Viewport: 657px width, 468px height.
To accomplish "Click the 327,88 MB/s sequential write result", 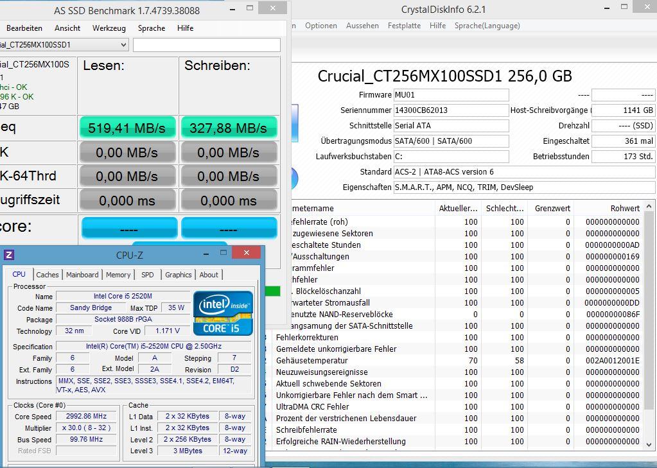I will [229, 128].
